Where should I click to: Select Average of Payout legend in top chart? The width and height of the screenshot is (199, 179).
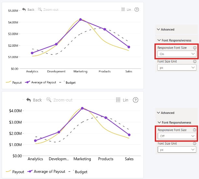tap(41, 82)
